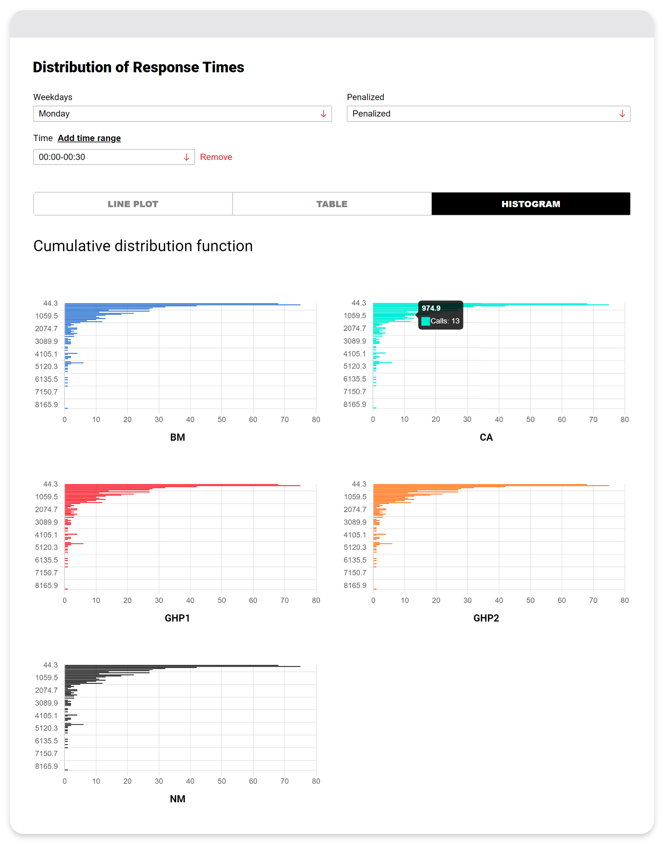Click the Cumulative distribution function heading
This screenshot has height=844, width=664.
coord(143,246)
